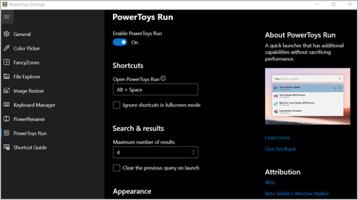The image size is (358, 200).
Task: Click the PowerToys Run preview image
Action: (x=308, y=96)
